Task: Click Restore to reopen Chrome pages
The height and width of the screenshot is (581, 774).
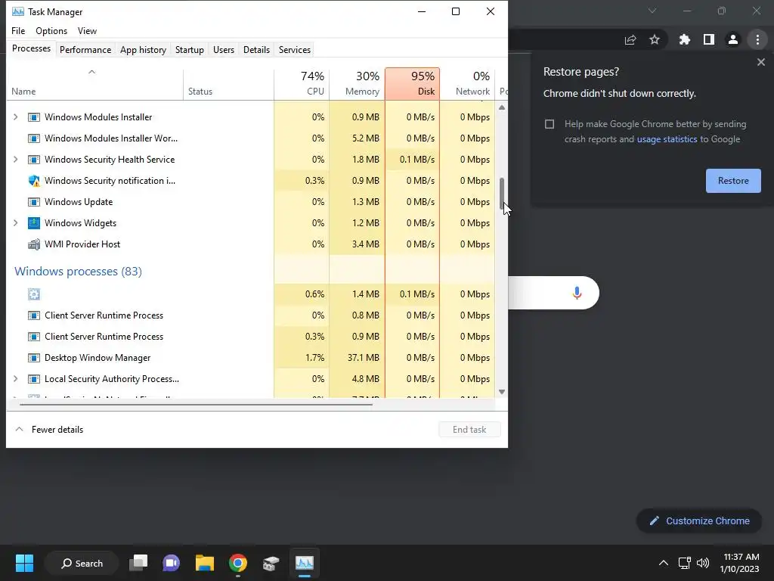Action: (x=733, y=181)
